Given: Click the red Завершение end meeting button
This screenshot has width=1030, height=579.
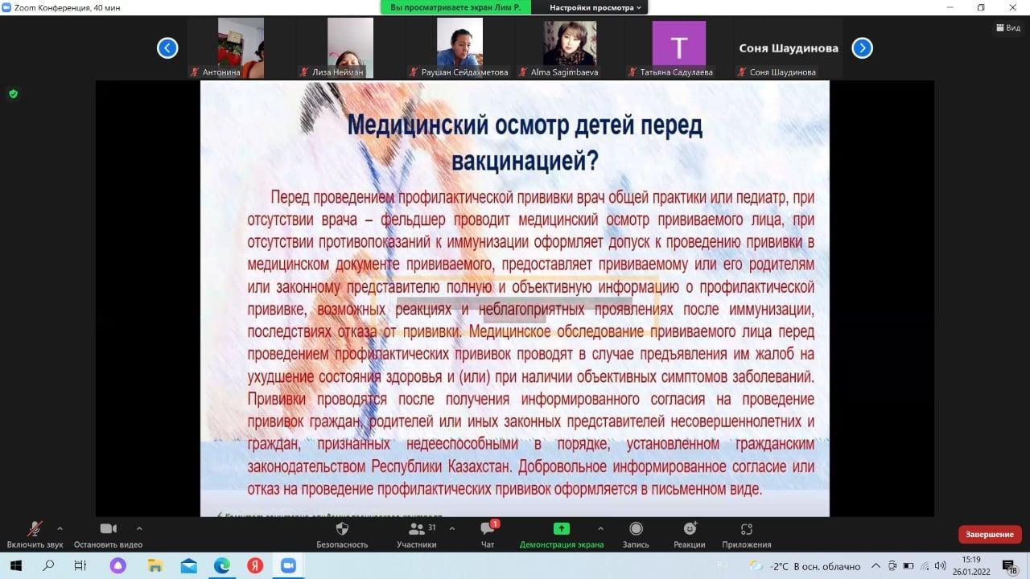Looking at the screenshot, I should pyautogui.click(x=990, y=534).
